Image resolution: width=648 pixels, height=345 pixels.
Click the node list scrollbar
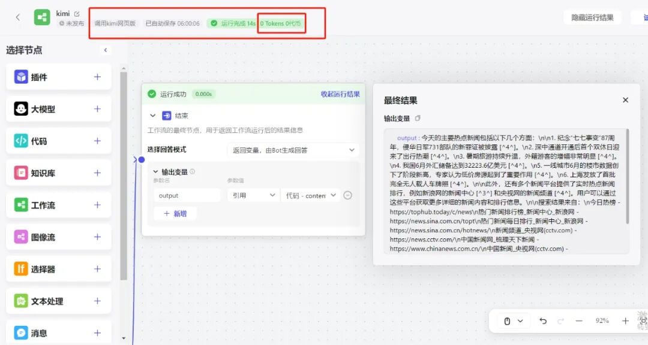click(124, 175)
